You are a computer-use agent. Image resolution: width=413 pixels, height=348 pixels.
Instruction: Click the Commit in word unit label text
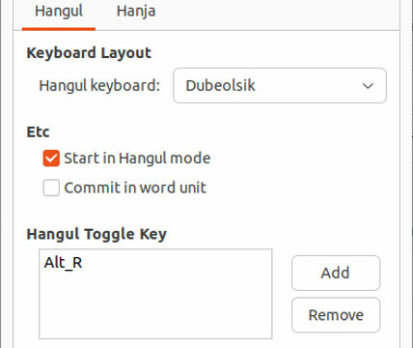(135, 188)
